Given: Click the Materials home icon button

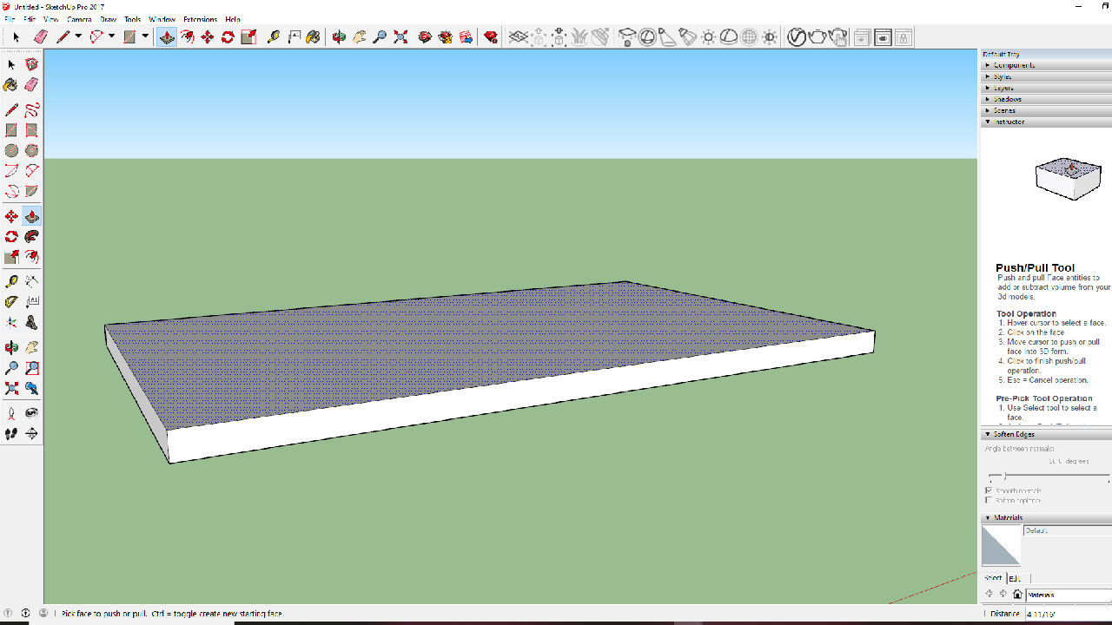Looking at the screenshot, I should (x=1017, y=595).
